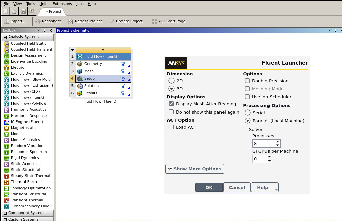342x221 pixels.
Task: Check Do not show this panel again
Action: pos(171,112)
